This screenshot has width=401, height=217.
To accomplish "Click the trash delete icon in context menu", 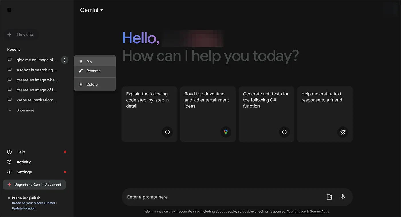I will pos(81,84).
